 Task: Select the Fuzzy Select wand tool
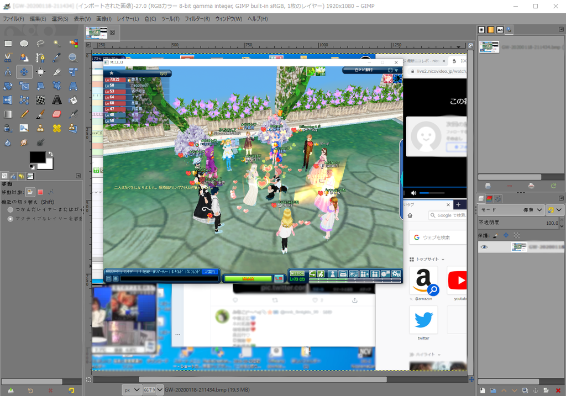[x=57, y=44]
